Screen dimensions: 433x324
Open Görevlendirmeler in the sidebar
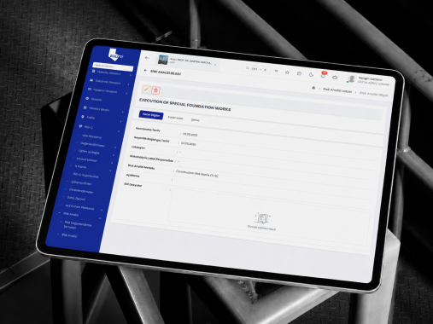click(x=81, y=191)
